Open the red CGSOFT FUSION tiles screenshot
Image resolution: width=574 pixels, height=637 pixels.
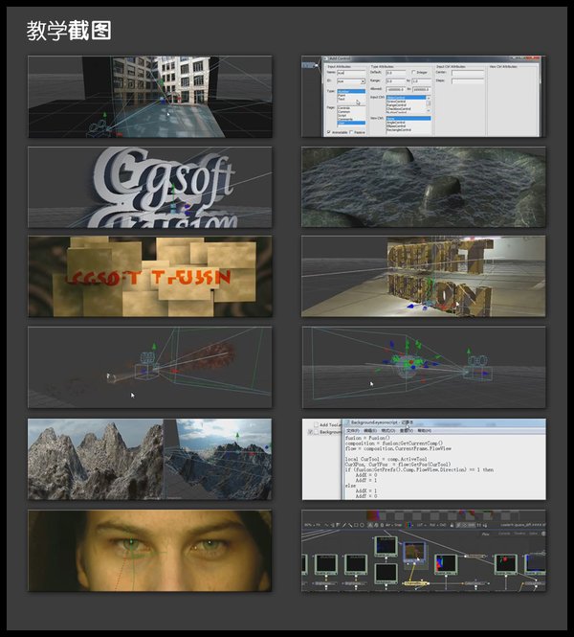pyautogui.click(x=149, y=276)
